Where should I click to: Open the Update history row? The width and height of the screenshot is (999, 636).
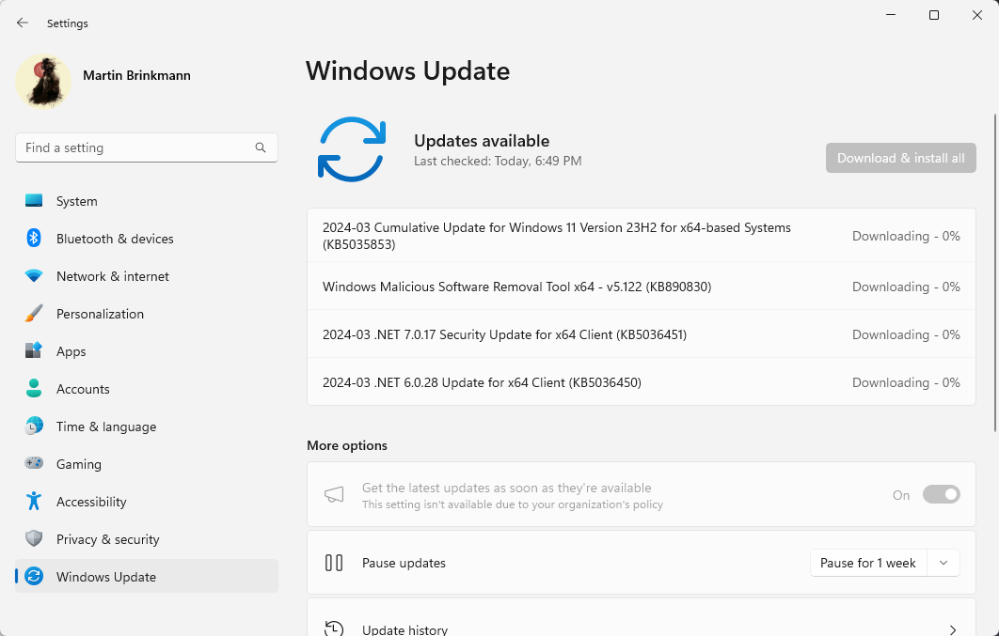[x=641, y=617]
